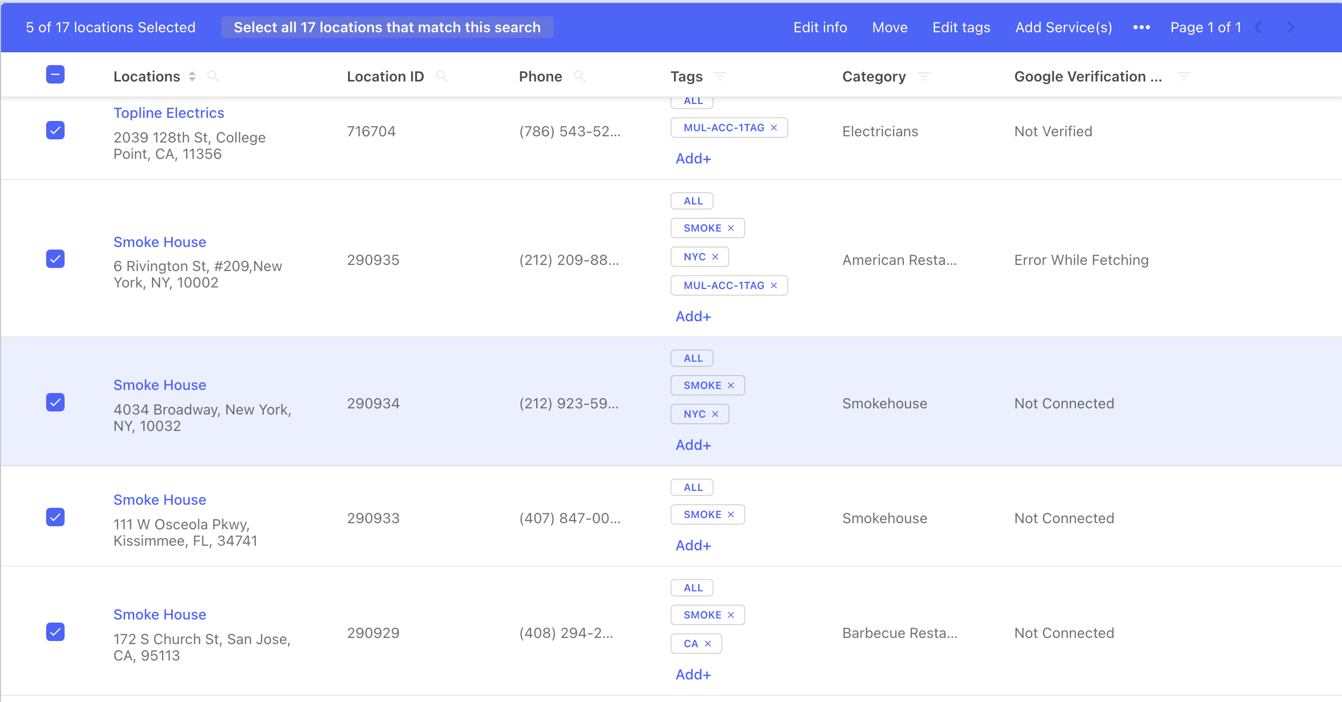Open Smoke House at 6 Rivington St

(160, 242)
